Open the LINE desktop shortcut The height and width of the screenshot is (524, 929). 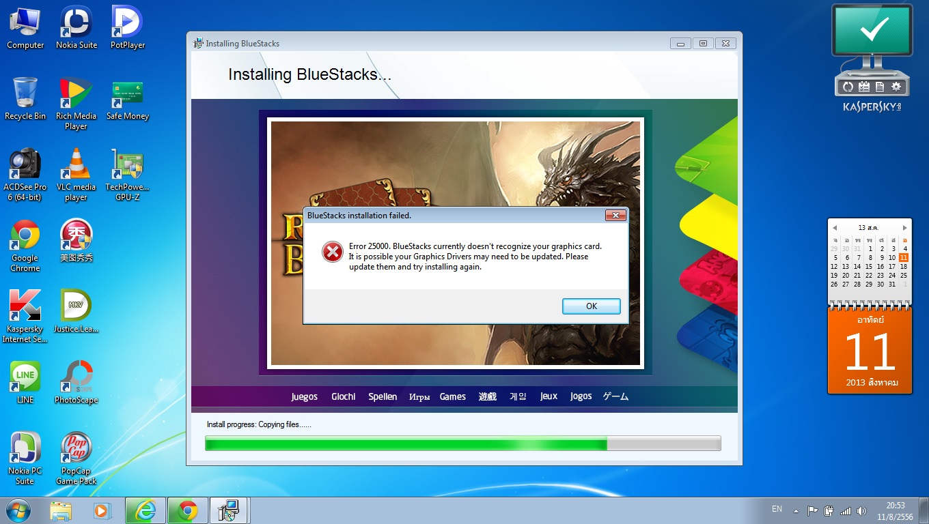(x=25, y=383)
